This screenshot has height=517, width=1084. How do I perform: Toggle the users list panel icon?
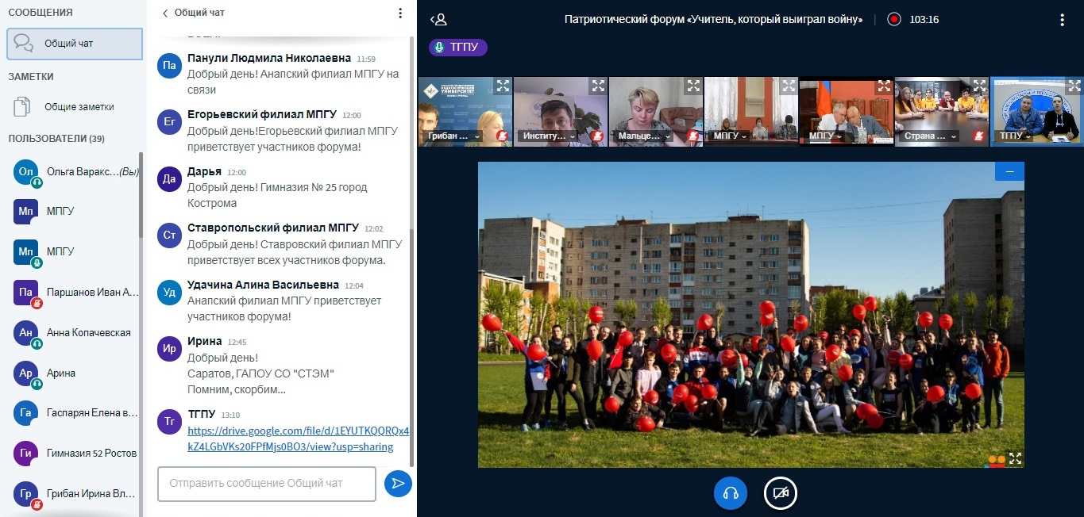[438, 19]
